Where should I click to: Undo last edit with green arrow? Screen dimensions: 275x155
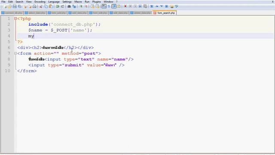click(x=58, y=6)
